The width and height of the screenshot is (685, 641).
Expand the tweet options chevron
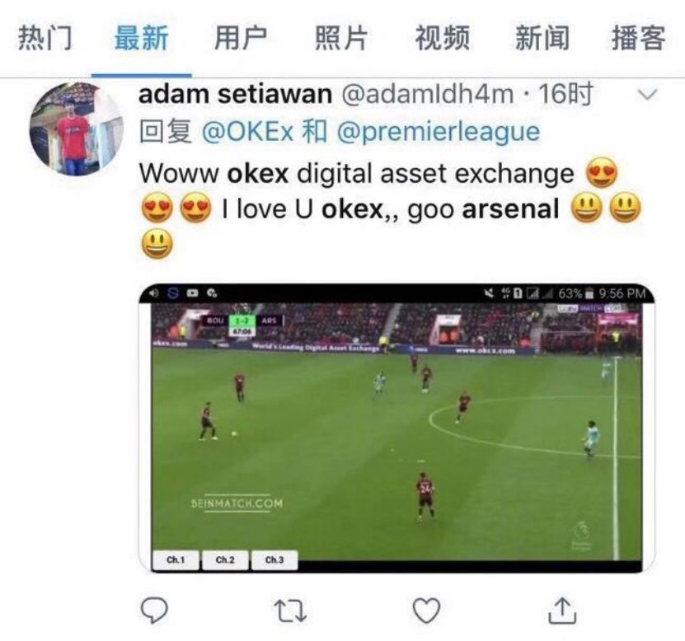(x=648, y=96)
